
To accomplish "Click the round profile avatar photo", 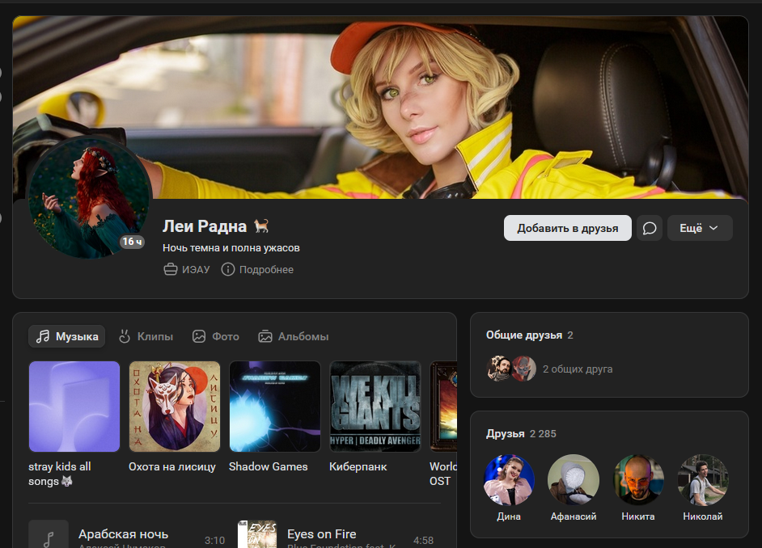I will click(x=90, y=197).
